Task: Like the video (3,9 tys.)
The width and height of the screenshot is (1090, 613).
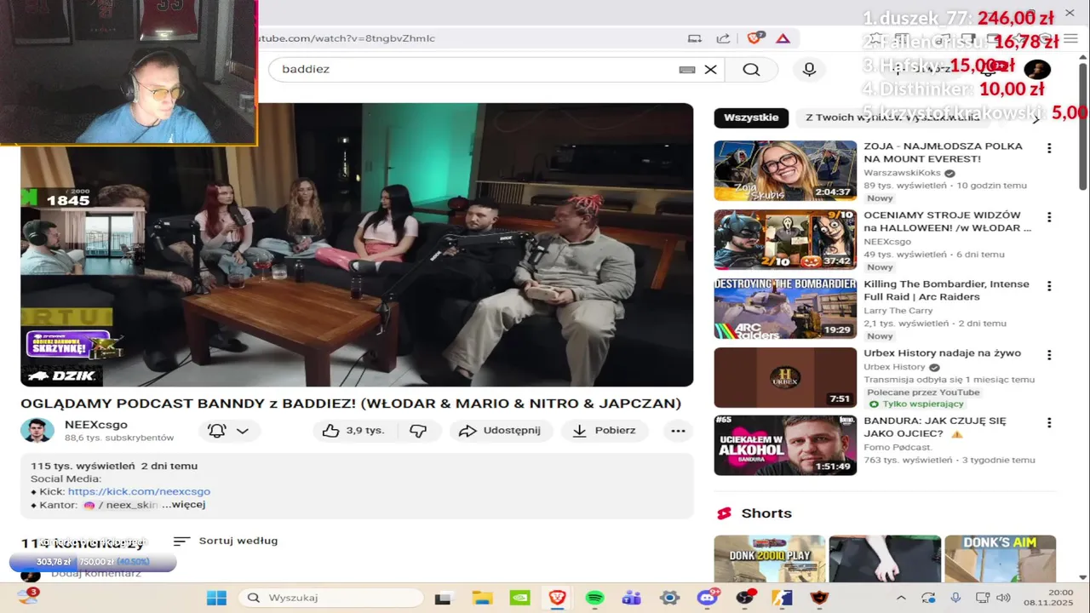Action: 353,431
